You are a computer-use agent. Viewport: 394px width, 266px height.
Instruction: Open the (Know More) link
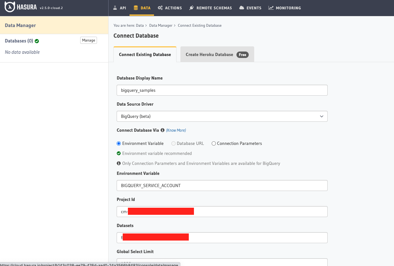pyautogui.click(x=176, y=130)
